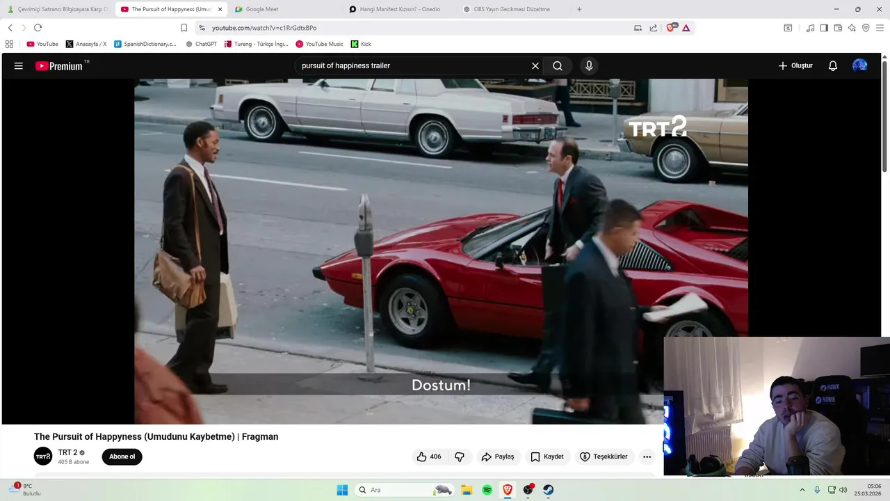Image resolution: width=890 pixels, height=501 pixels.
Task: Dislike the video
Action: 460,456
